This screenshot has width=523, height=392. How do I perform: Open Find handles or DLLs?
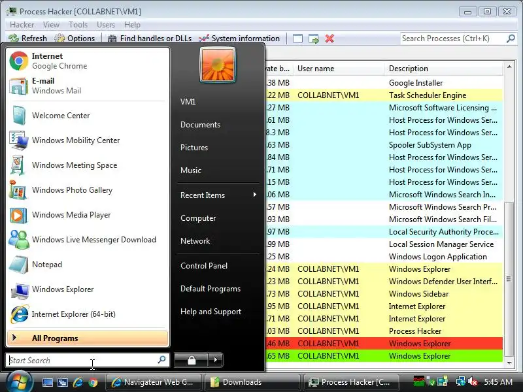(150, 39)
